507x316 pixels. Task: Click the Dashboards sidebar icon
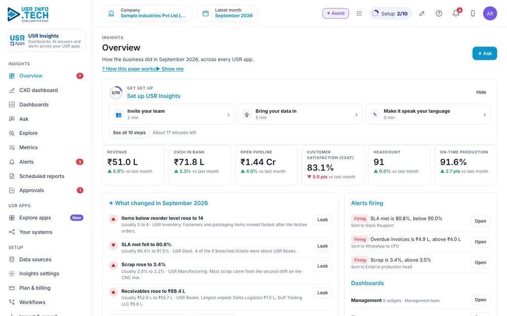[12, 105]
